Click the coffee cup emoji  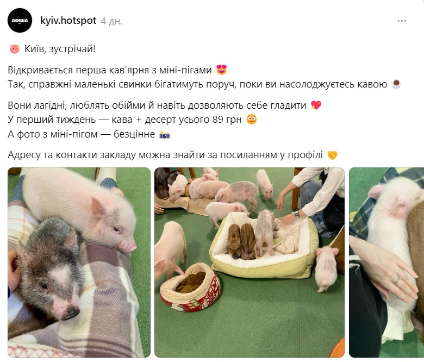coord(396,84)
